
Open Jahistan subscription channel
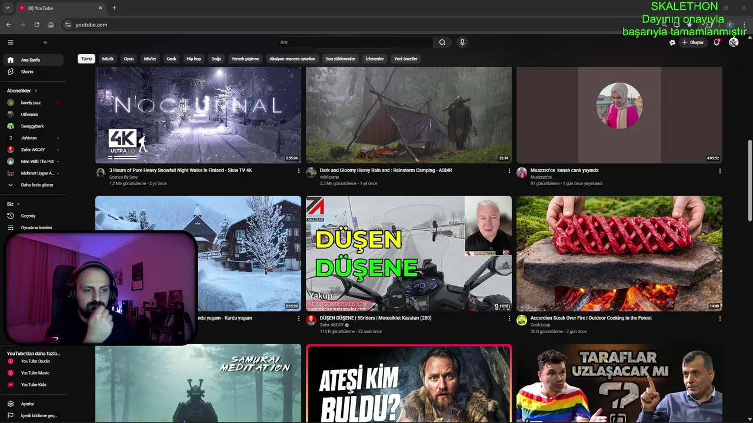click(34, 138)
